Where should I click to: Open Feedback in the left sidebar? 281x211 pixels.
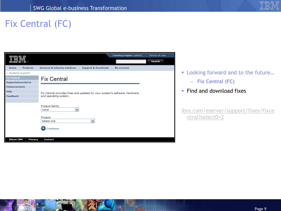pos(22,96)
